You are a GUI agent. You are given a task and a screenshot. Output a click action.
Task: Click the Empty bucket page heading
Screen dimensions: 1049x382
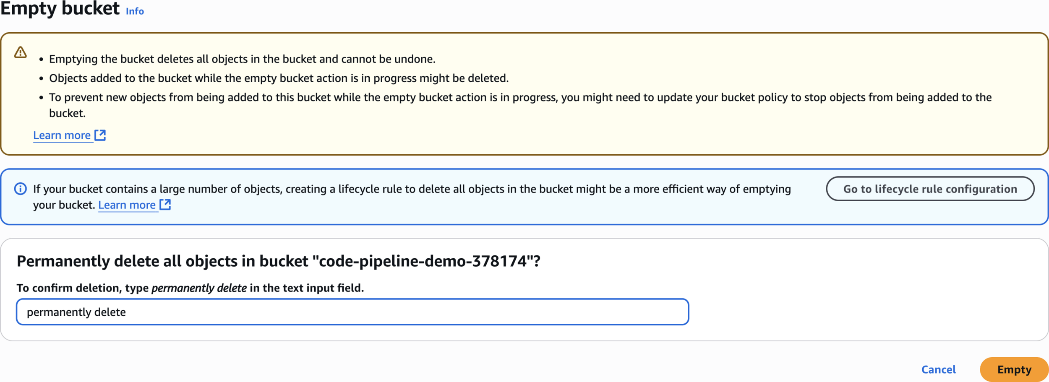pos(60,8)
